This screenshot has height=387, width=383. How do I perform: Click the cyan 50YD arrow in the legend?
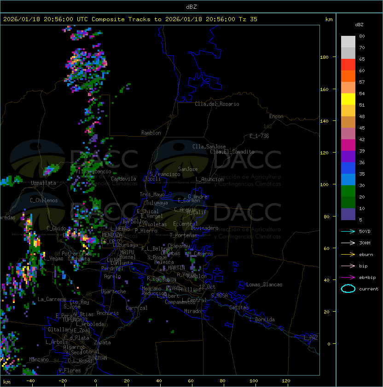point(348,231)
